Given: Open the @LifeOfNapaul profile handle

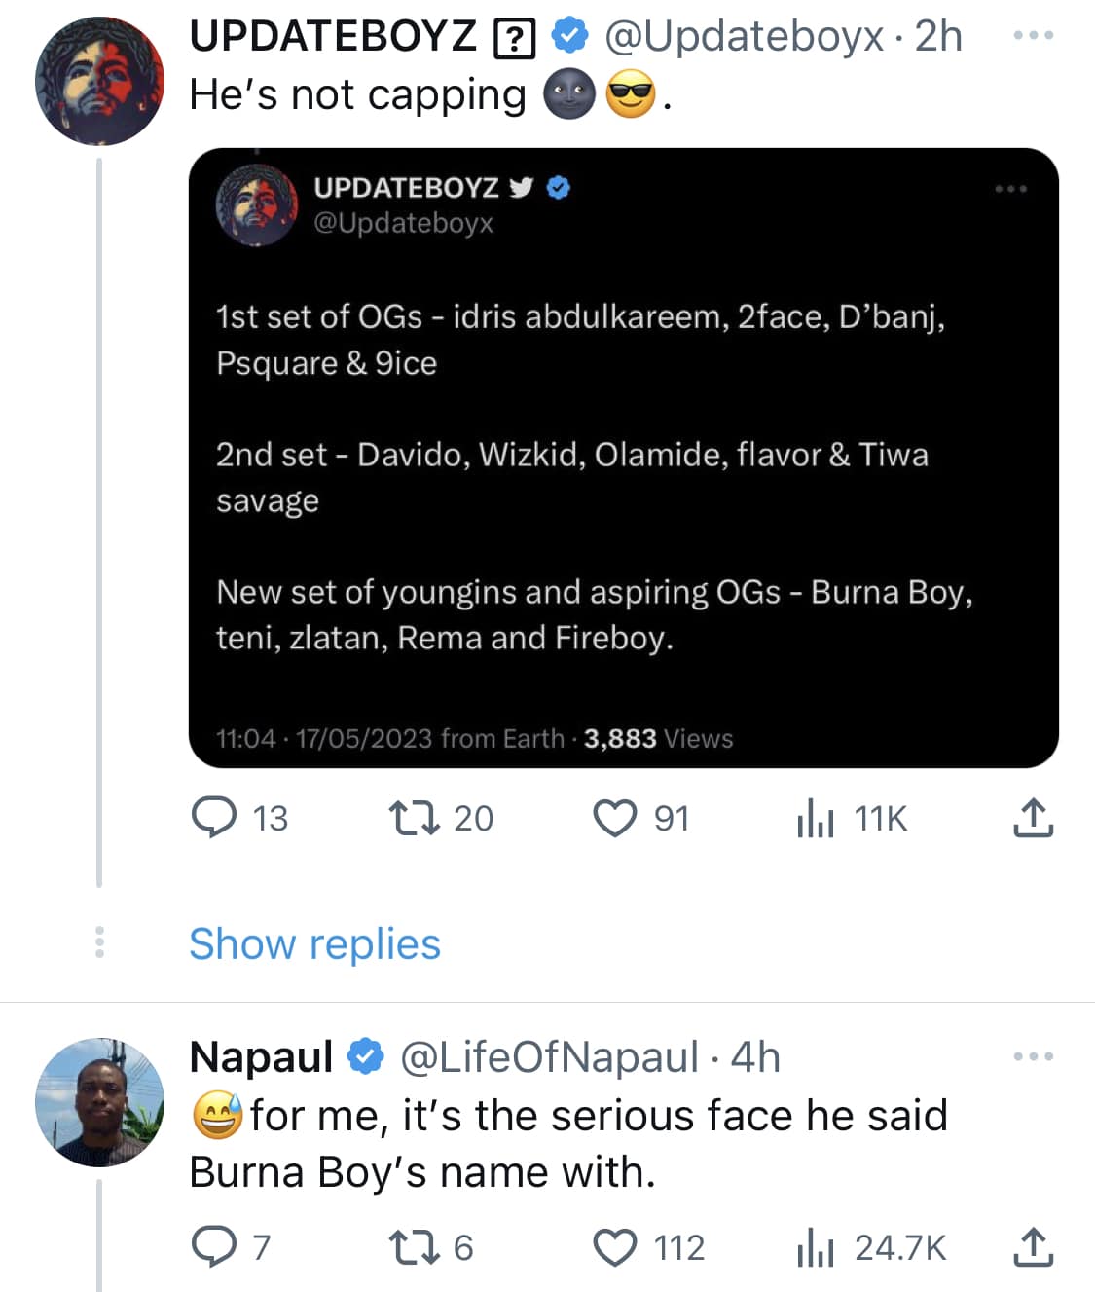Looking at the screenshot, I should (x=549, y=1057).
